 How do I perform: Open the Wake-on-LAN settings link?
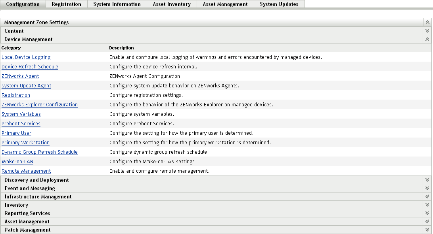17,162
